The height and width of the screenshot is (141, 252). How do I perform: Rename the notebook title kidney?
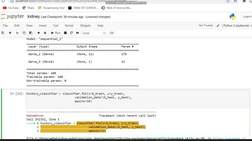click(x=33, y=16)
